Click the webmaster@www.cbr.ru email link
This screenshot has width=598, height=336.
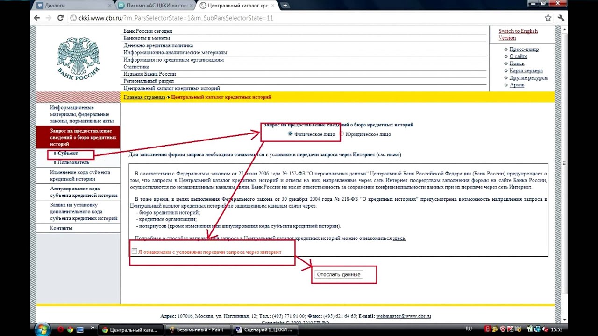[x=403, y=316]
